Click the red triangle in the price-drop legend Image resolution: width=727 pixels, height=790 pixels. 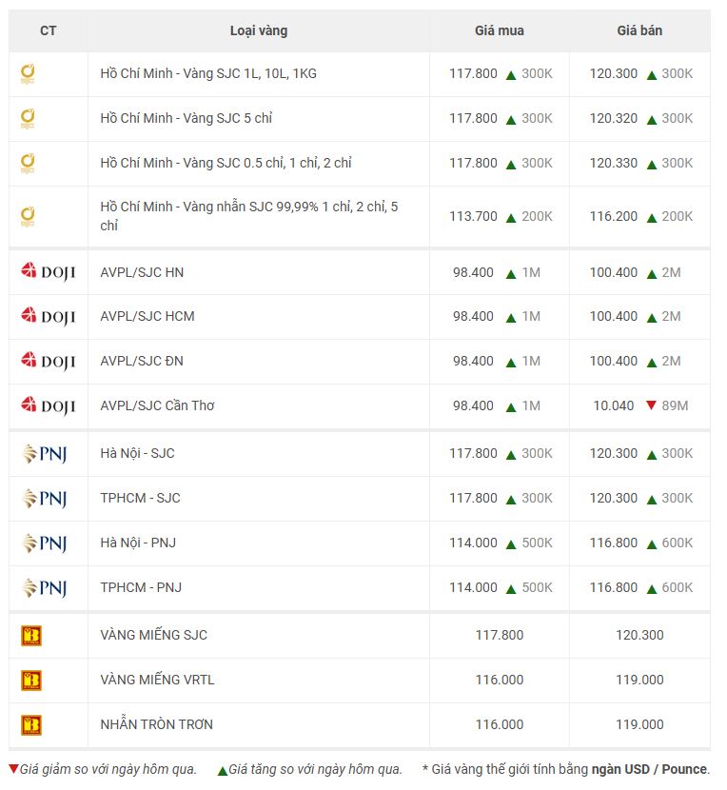[13, 769]
